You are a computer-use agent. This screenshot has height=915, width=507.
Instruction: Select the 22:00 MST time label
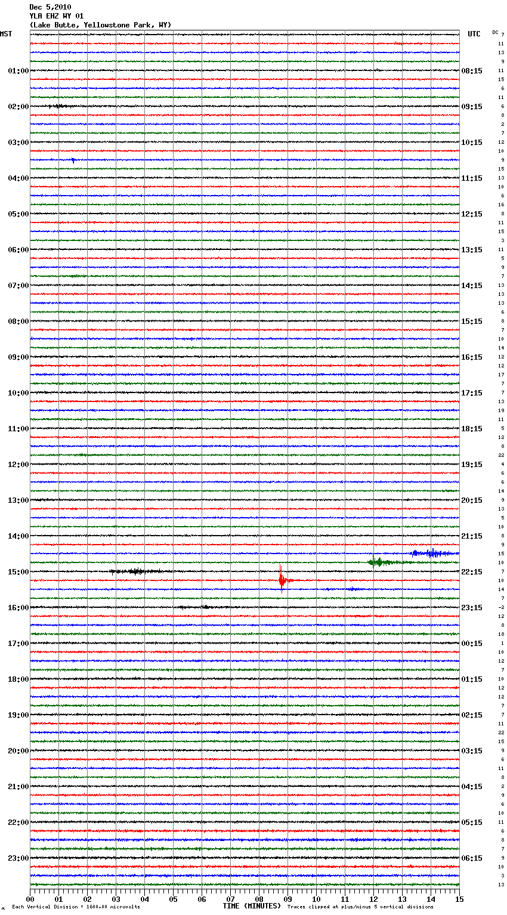click(x=18, y=823)
